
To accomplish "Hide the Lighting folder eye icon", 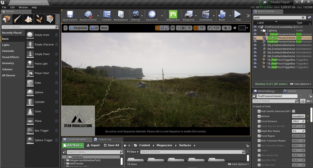I will click(x=255, y=30).
